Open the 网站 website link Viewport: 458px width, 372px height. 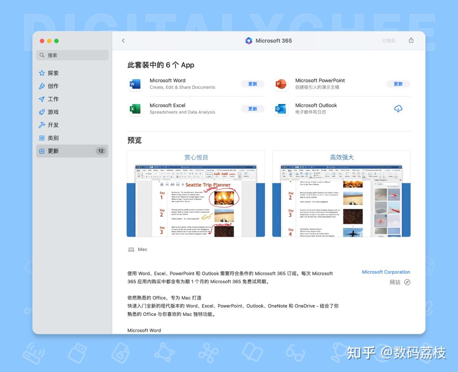tap(395, 282)
